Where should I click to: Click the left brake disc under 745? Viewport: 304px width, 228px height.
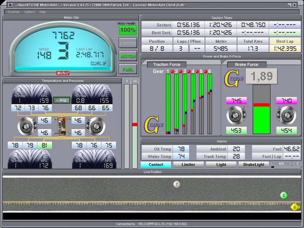click(236, 116)
